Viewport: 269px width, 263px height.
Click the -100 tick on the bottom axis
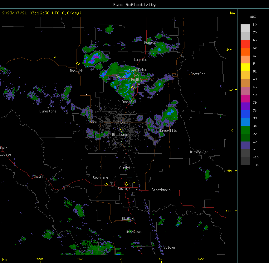[x=39, y=259]
